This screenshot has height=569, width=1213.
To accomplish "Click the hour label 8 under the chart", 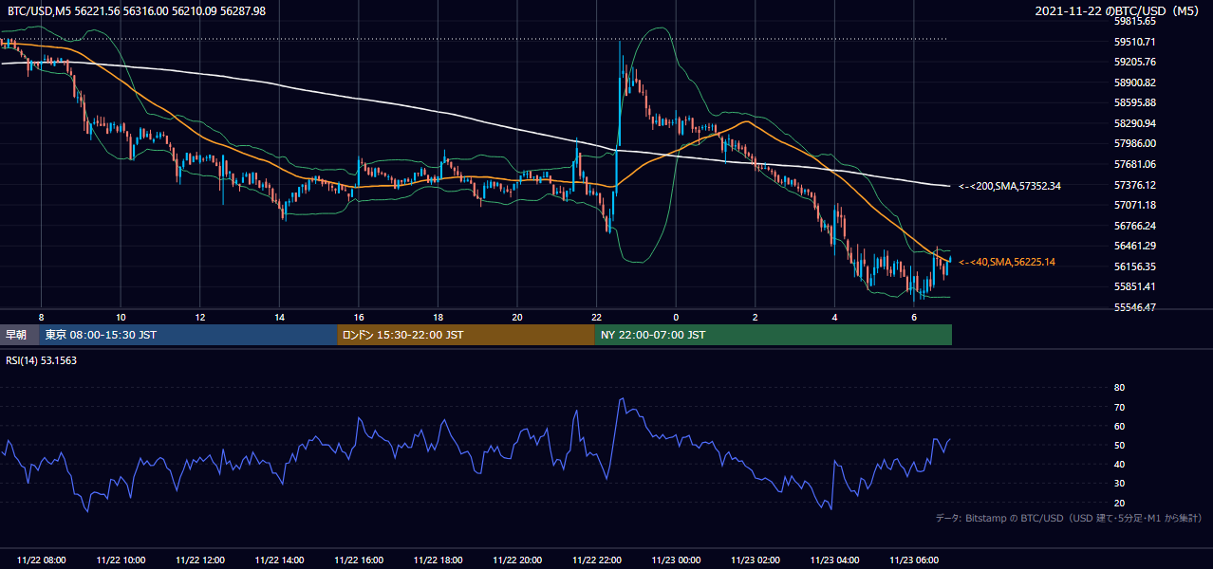I will (x=41, y=317).
